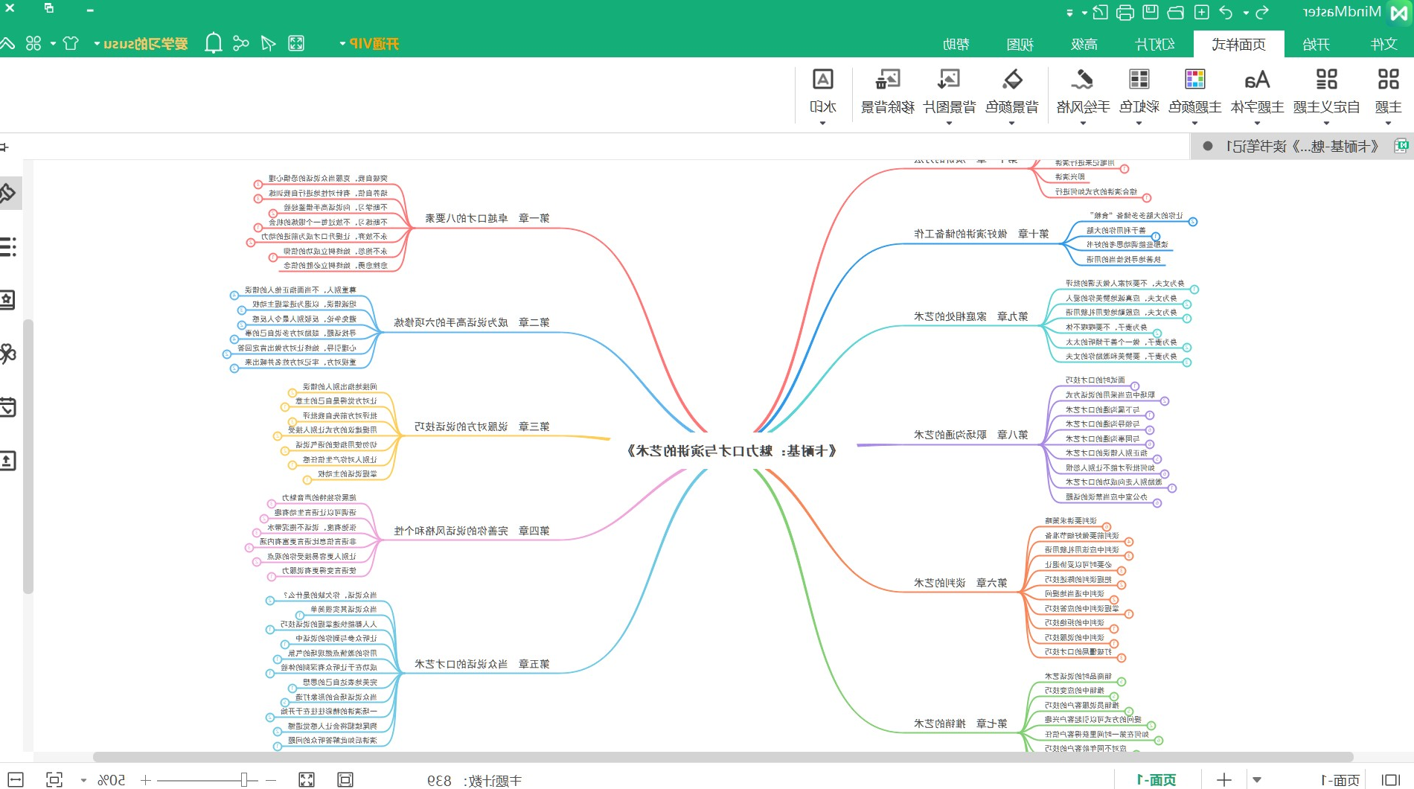Add a new page with plus button
This screenshot has height=789, width=1414.
point(1224,779)
